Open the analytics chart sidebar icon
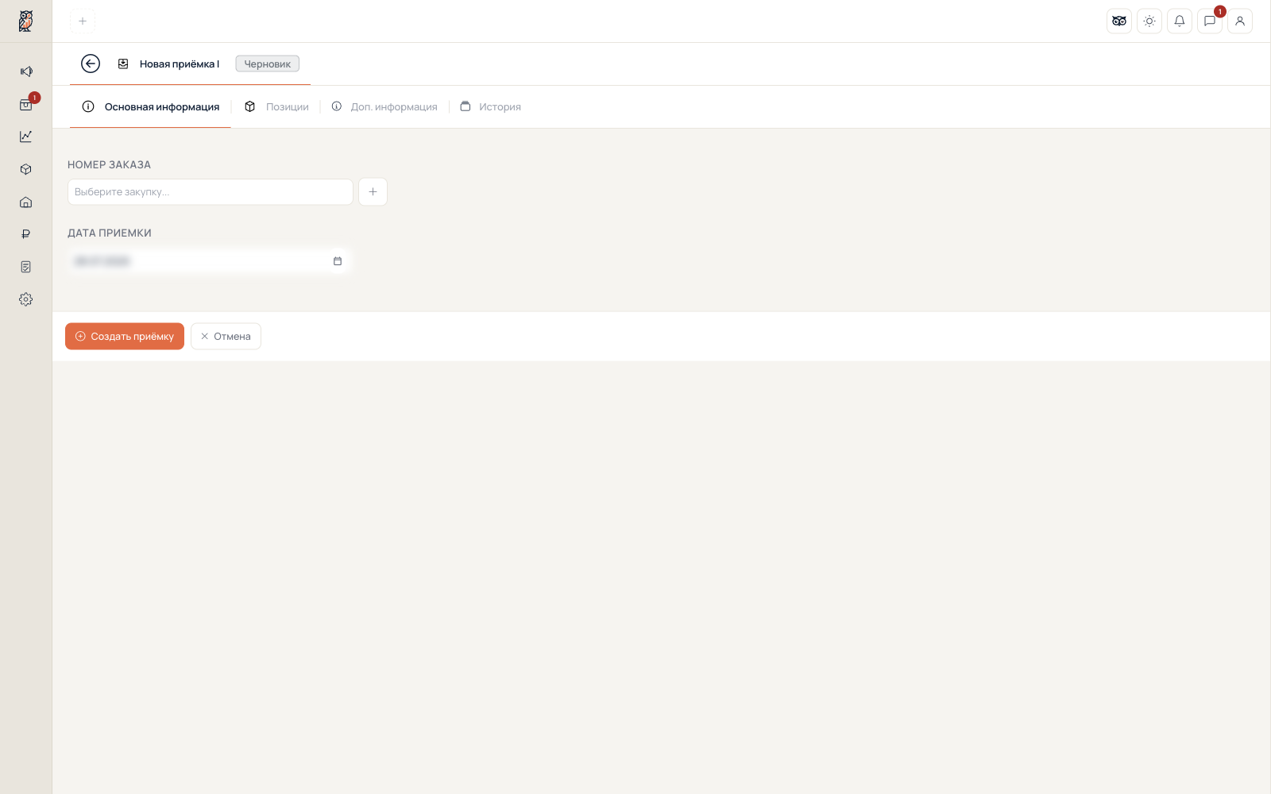Screen dimensions: 1271x794 pos(26,137)
